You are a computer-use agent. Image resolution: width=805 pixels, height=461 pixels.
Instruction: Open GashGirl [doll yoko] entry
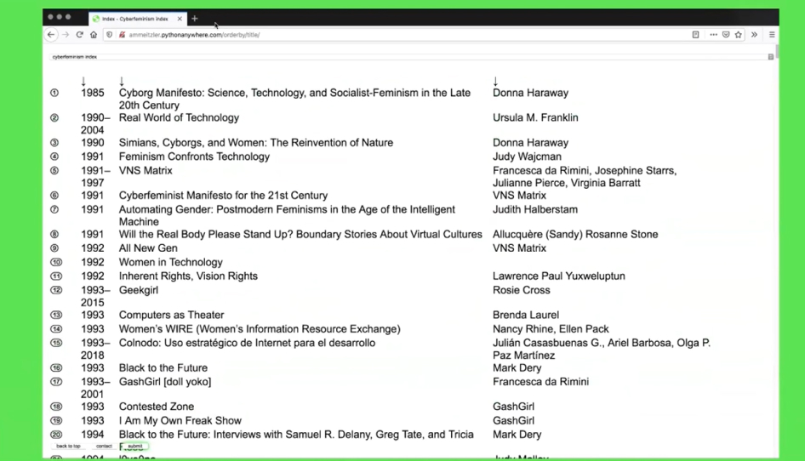point(165,382)
